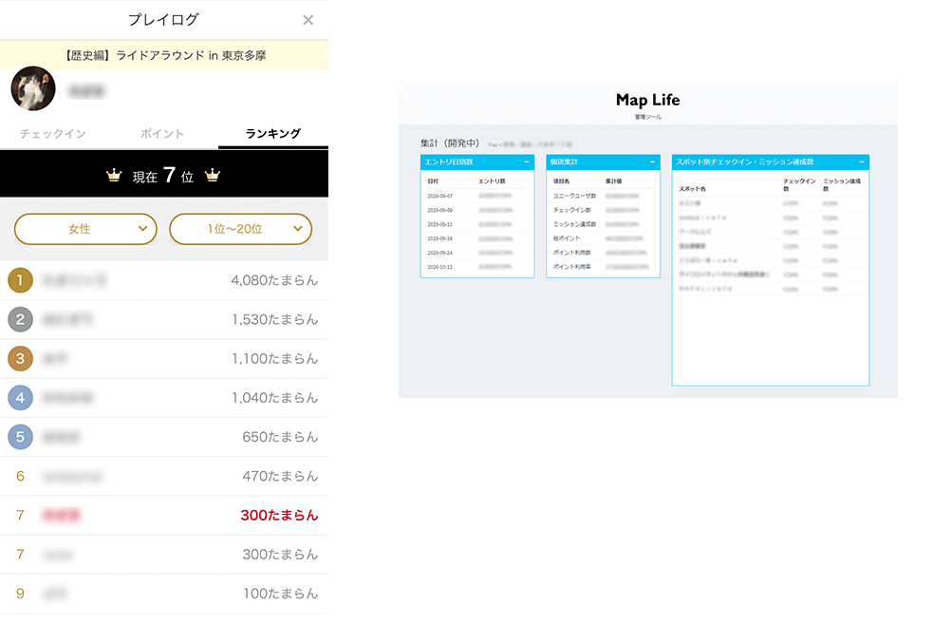Switch to the チェックイン tab
951x624 pixels.
pos(53,134)
